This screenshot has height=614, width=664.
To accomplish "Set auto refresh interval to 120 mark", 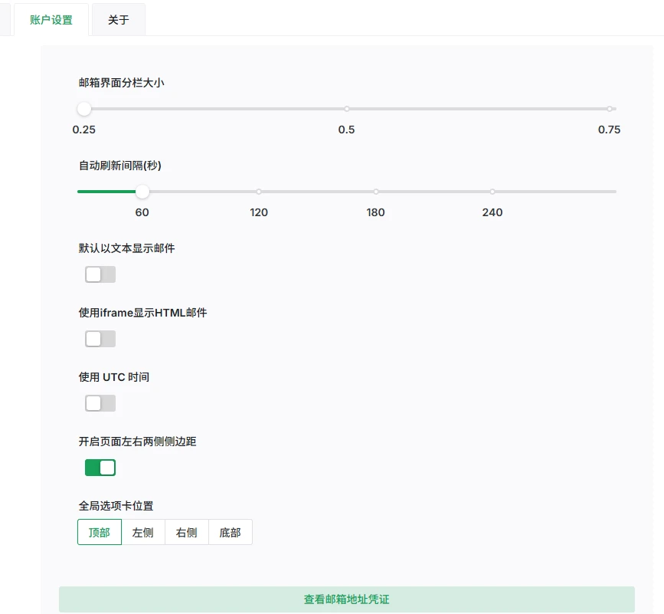I will coord(259,192).
